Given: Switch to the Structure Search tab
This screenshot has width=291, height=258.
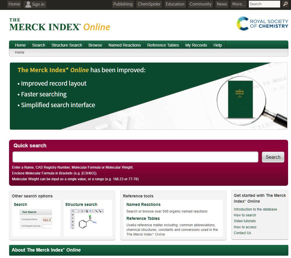Looking at the screenshot, I should (66, 45).
